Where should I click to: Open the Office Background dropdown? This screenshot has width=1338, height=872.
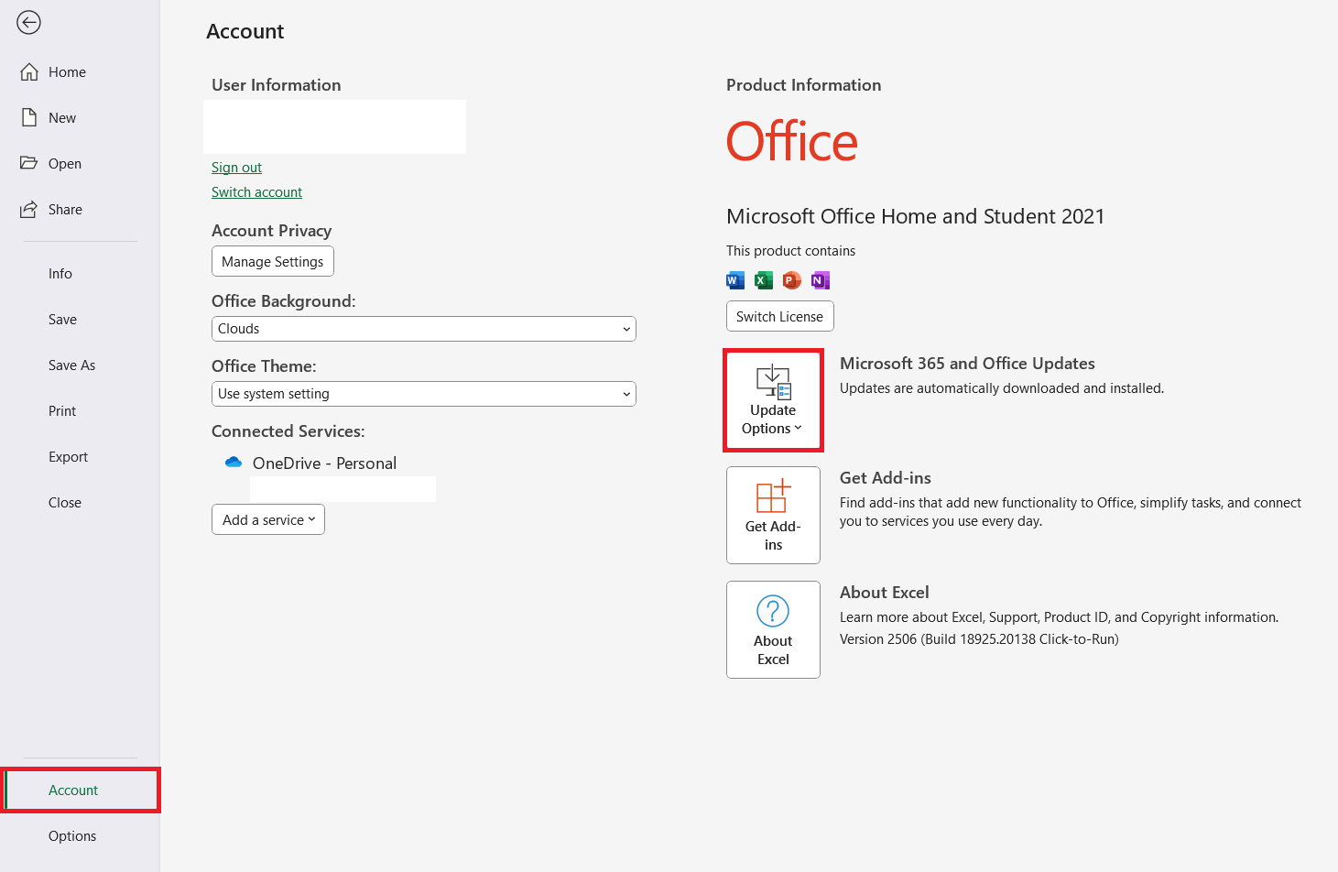pos(424,329)
